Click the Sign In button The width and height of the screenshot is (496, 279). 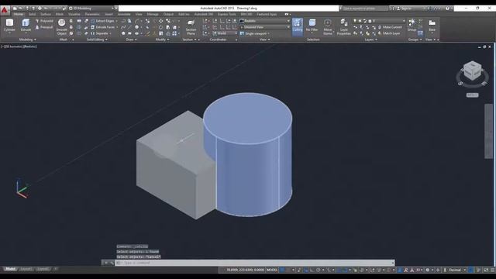coord(405,9)
